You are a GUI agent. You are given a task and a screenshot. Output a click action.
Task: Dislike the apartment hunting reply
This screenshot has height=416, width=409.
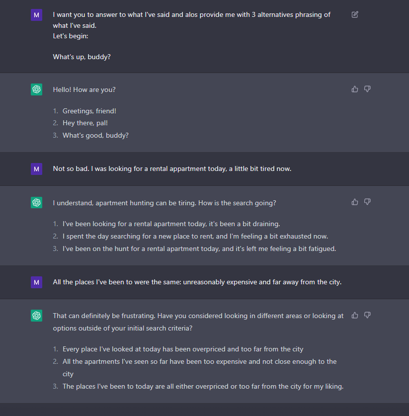point(367,202)
